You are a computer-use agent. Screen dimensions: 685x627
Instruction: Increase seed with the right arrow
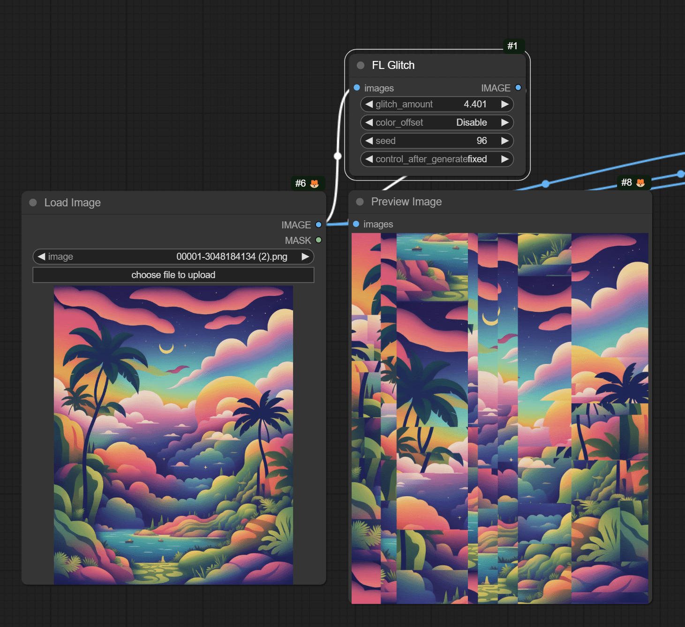point(505,141)
